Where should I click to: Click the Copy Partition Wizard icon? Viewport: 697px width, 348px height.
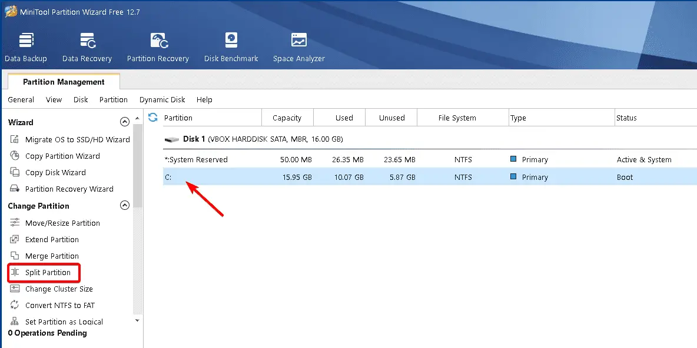click(15, 156)
